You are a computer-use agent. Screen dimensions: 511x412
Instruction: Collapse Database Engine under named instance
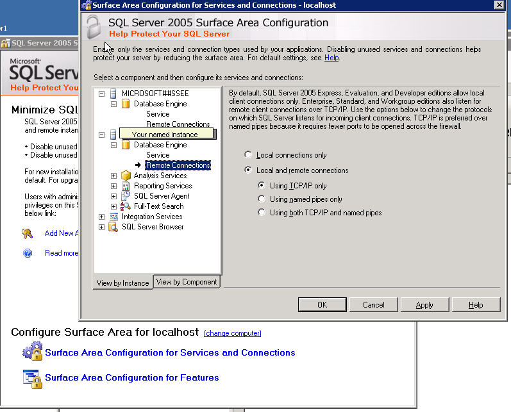click(x=113, y=145)
